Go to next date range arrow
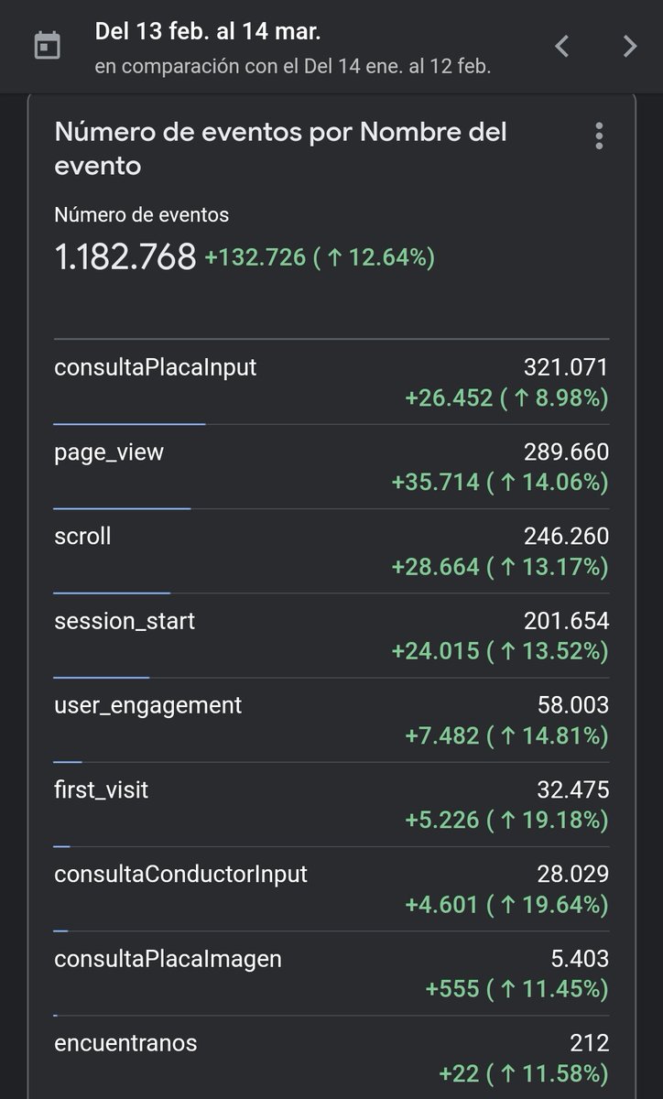 (629, 46)
